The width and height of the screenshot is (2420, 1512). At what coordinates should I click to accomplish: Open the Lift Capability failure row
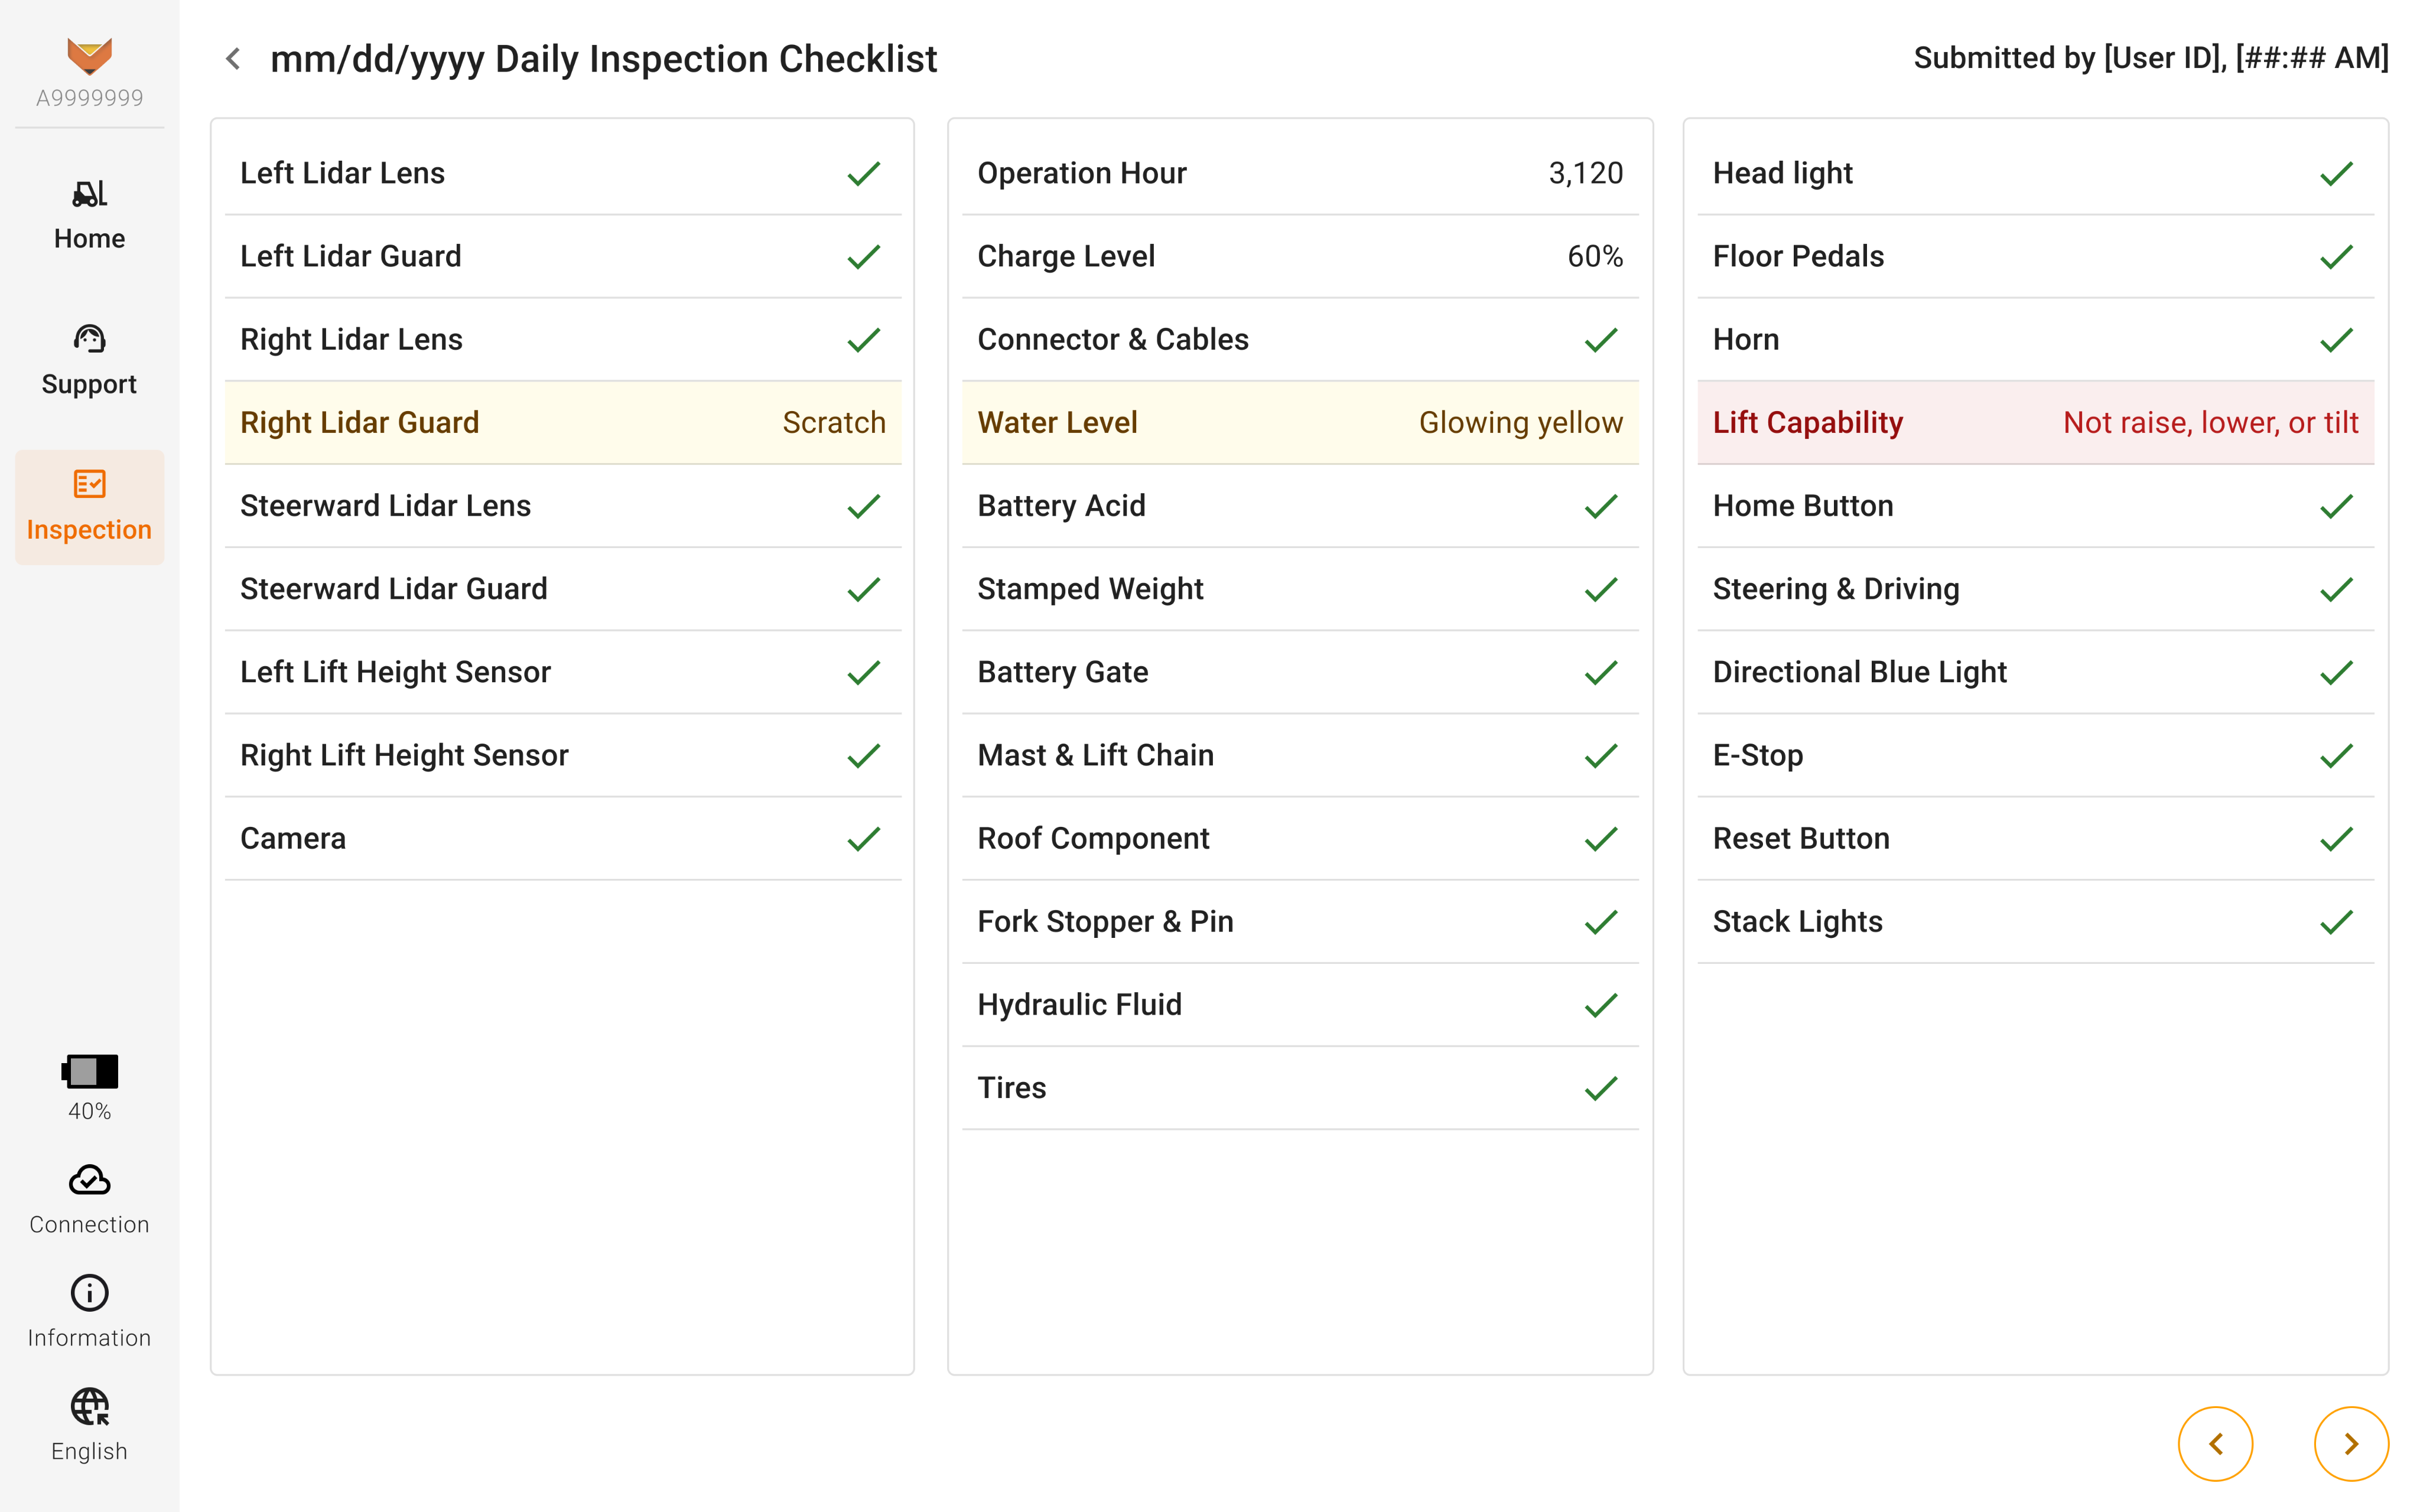[x=2035, y=423]
